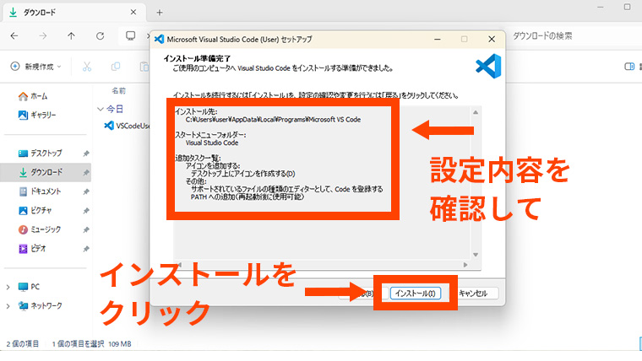This screenshot has height=361, width=642.
Task: Click the copy icon in toolbar
Action: pos(115,67)
